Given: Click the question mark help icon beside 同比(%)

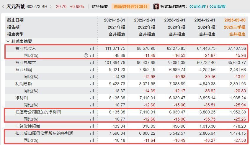Looking at the screenshot, I should (86, 55).
